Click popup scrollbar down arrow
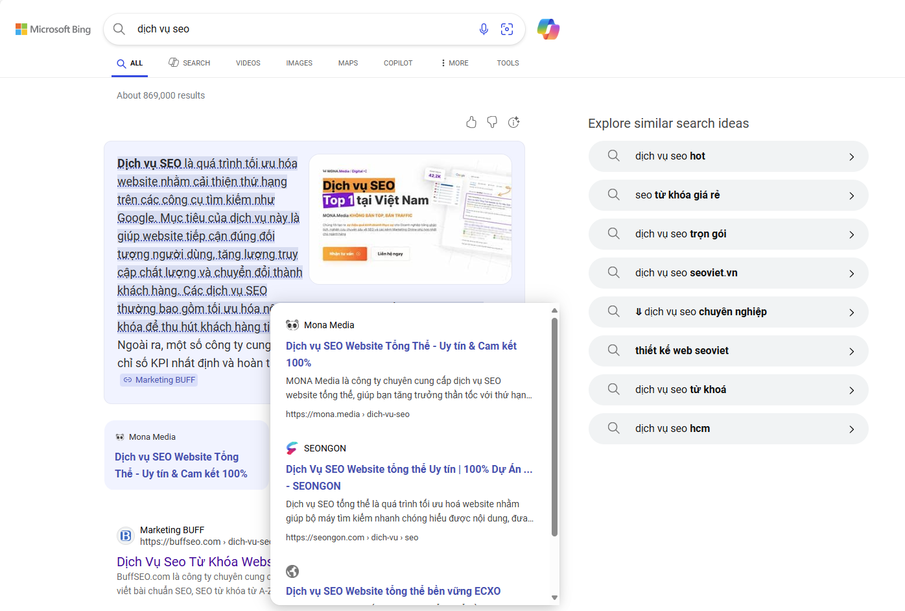Viewport: 905px width, 611px height. coord(554,597)
